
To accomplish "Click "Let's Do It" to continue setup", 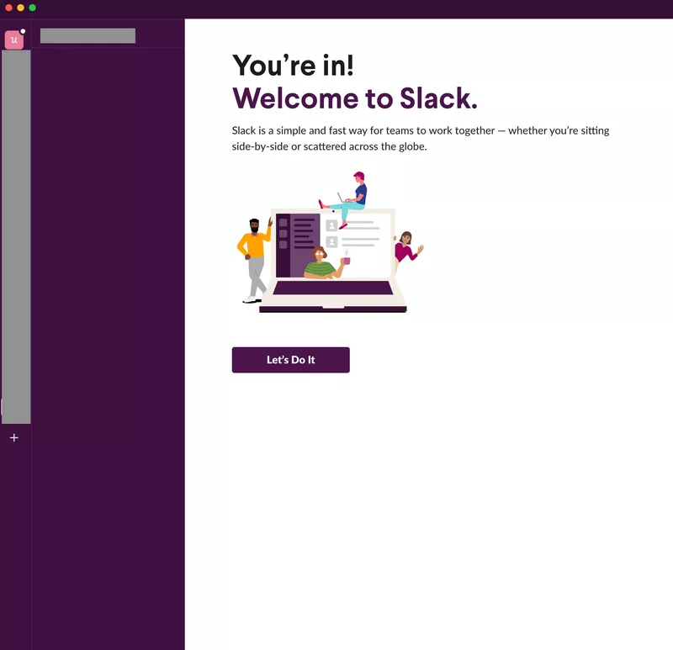I will (x=290, y=360).
